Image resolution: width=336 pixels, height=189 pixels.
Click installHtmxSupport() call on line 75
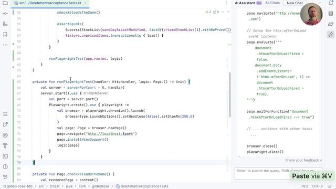88,140
